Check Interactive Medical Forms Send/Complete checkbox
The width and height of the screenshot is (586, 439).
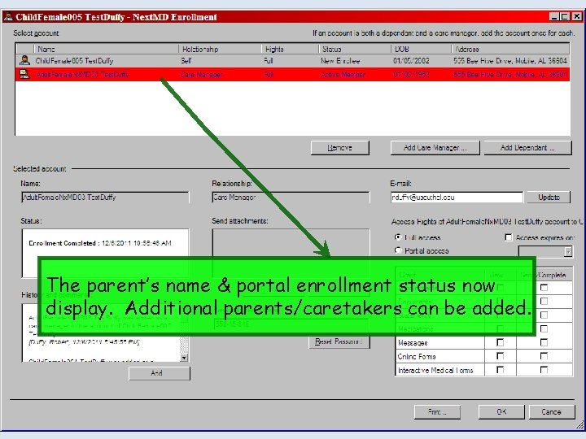coord(544,370)
